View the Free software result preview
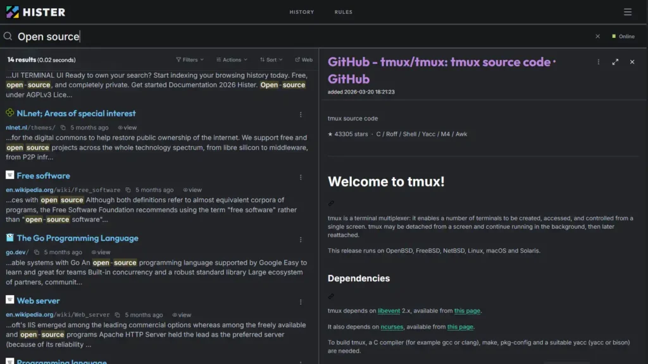 (x=192, y=190)
